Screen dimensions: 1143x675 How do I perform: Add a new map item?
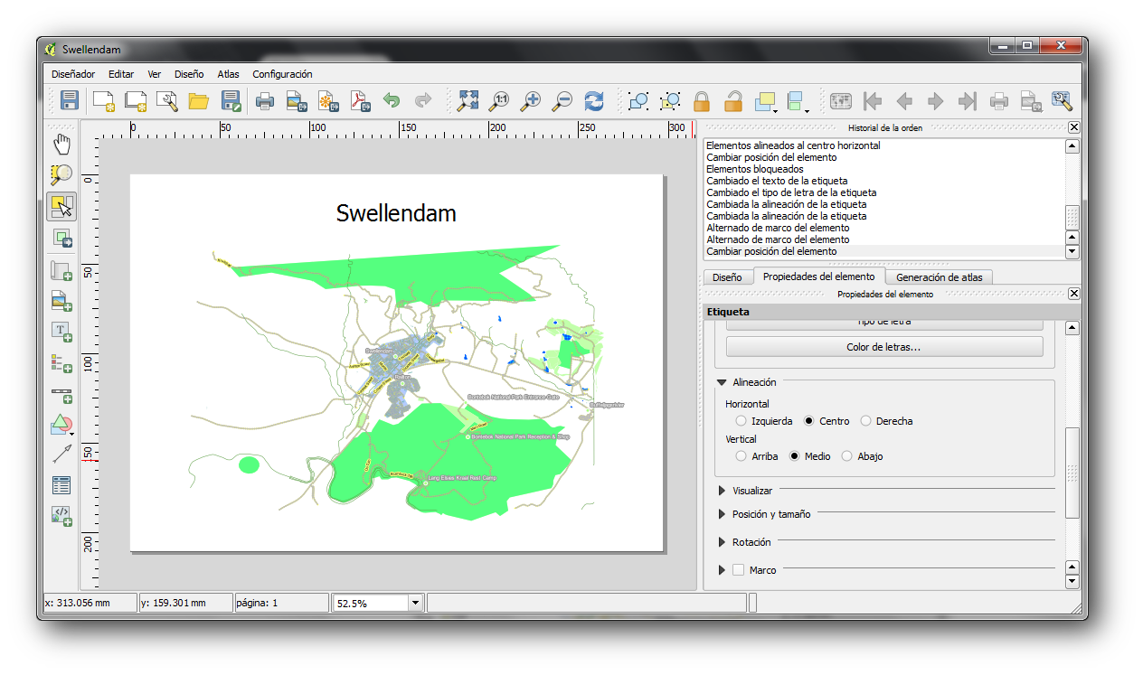point(61,270)
